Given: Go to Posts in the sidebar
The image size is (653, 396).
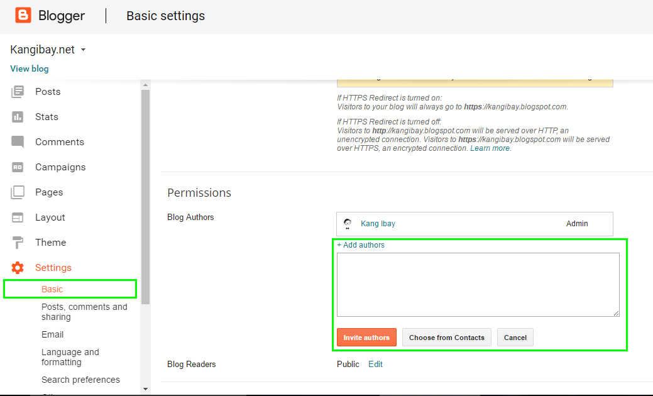Looking at the screenshot, I should tap(48, 92).
